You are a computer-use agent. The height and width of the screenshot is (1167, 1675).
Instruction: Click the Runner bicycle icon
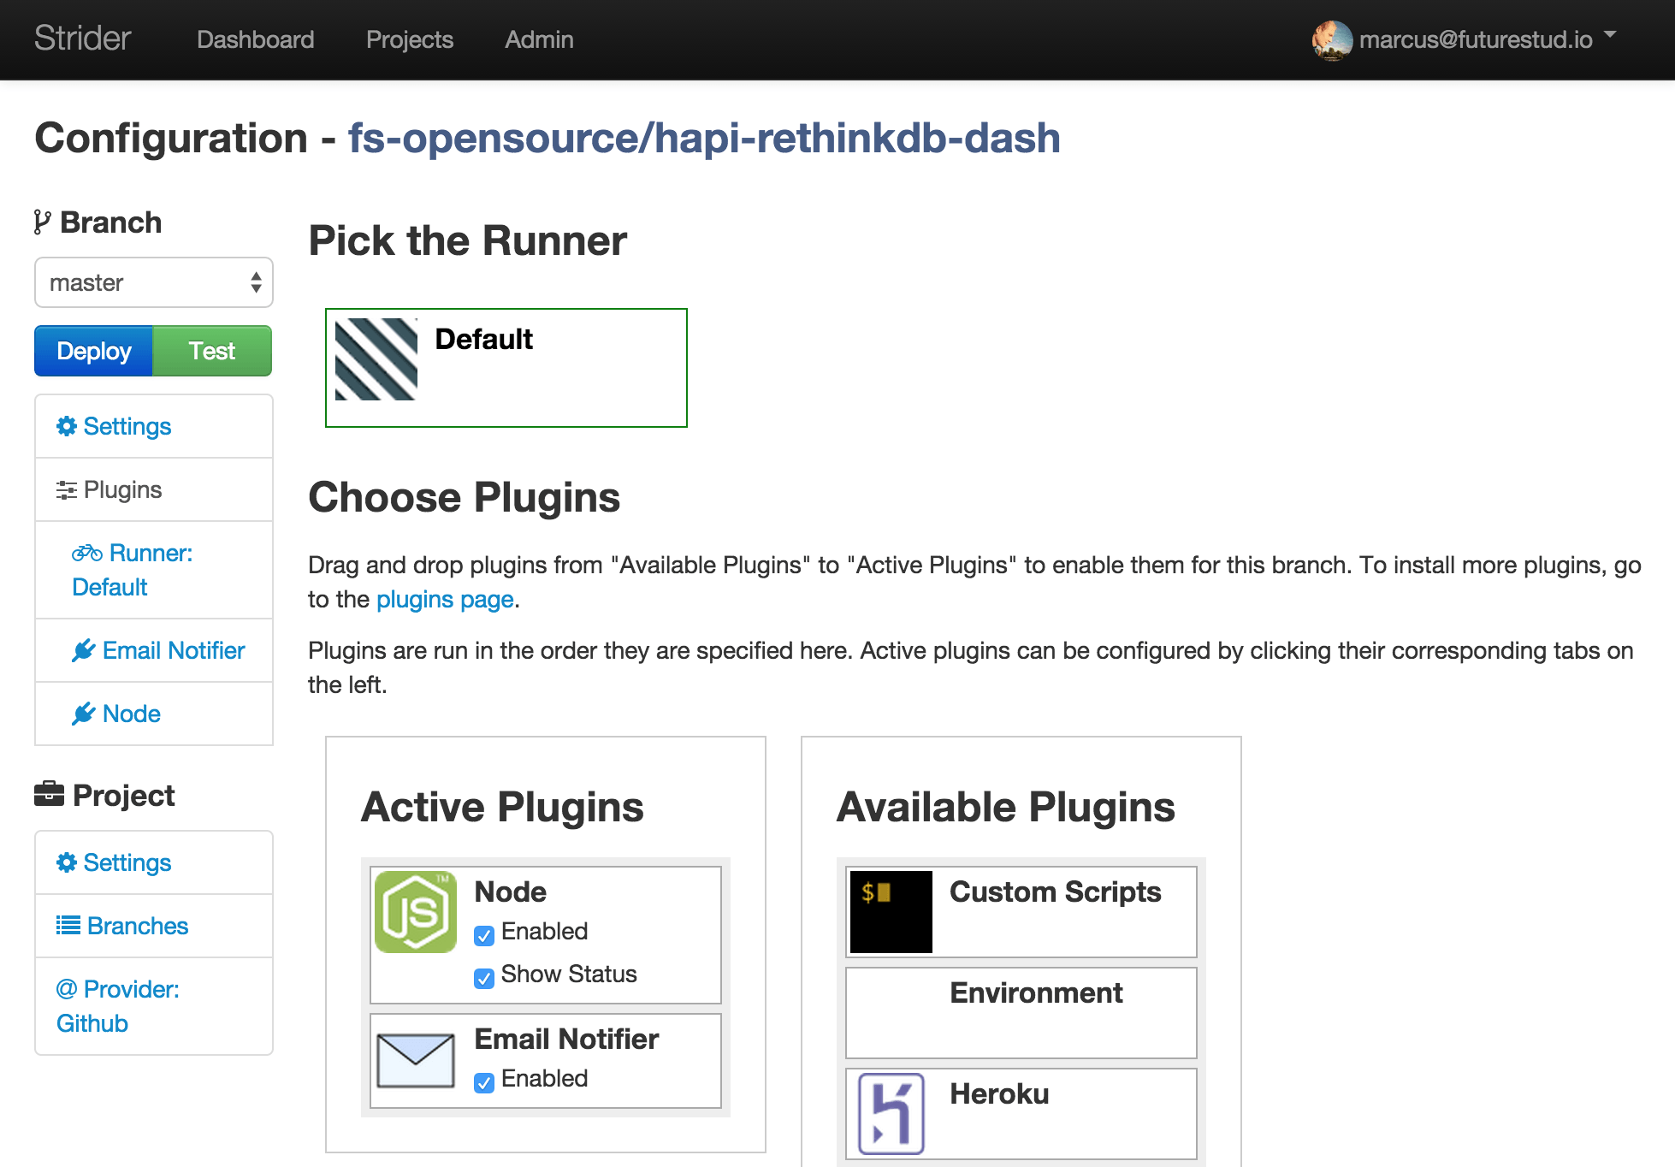coord(87,553)
